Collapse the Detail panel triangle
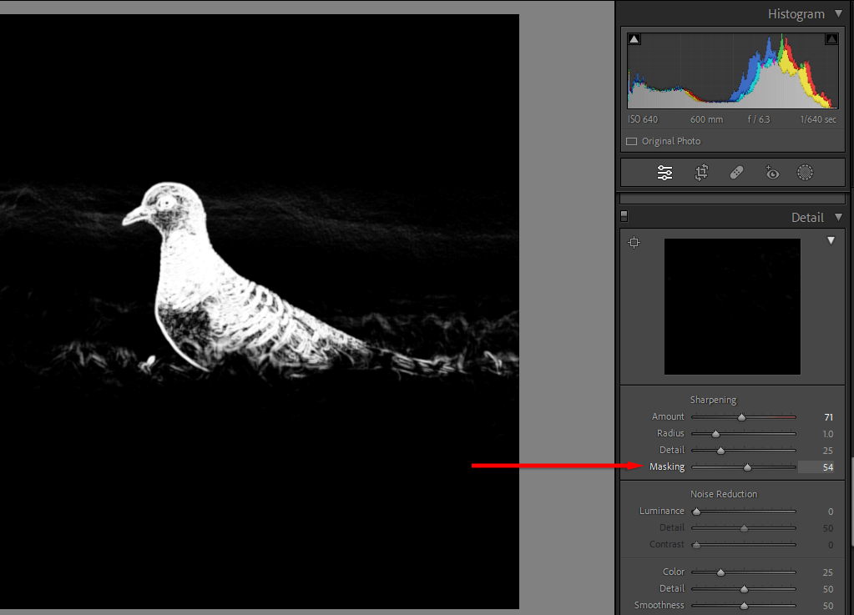854x615 pixels. [x=839, y=218]
